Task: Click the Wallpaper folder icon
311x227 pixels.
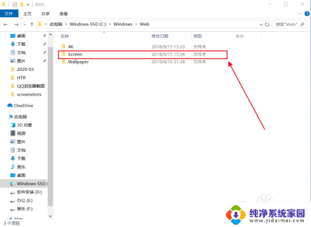Action: (x=63, y=62)
